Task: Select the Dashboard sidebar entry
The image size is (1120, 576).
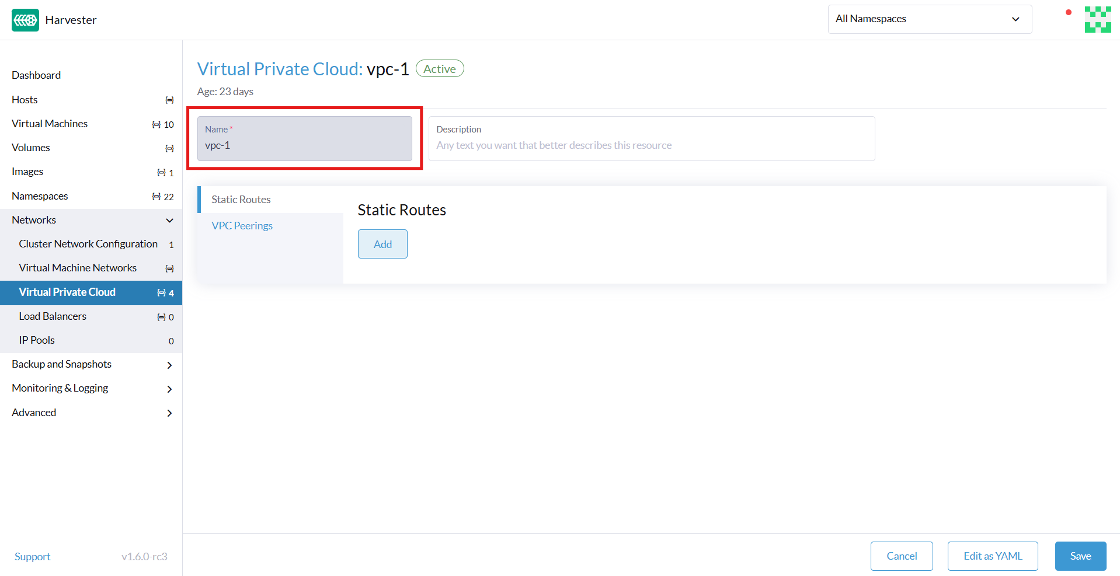Action: (x=36, y=75)
